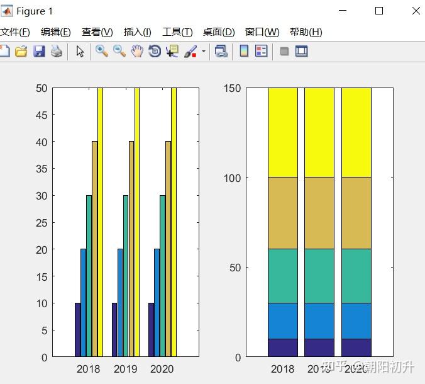The image size is (425, 384).
Task: Click the blue 2020 bar in grouped chart
Action: tap(157, 303)
